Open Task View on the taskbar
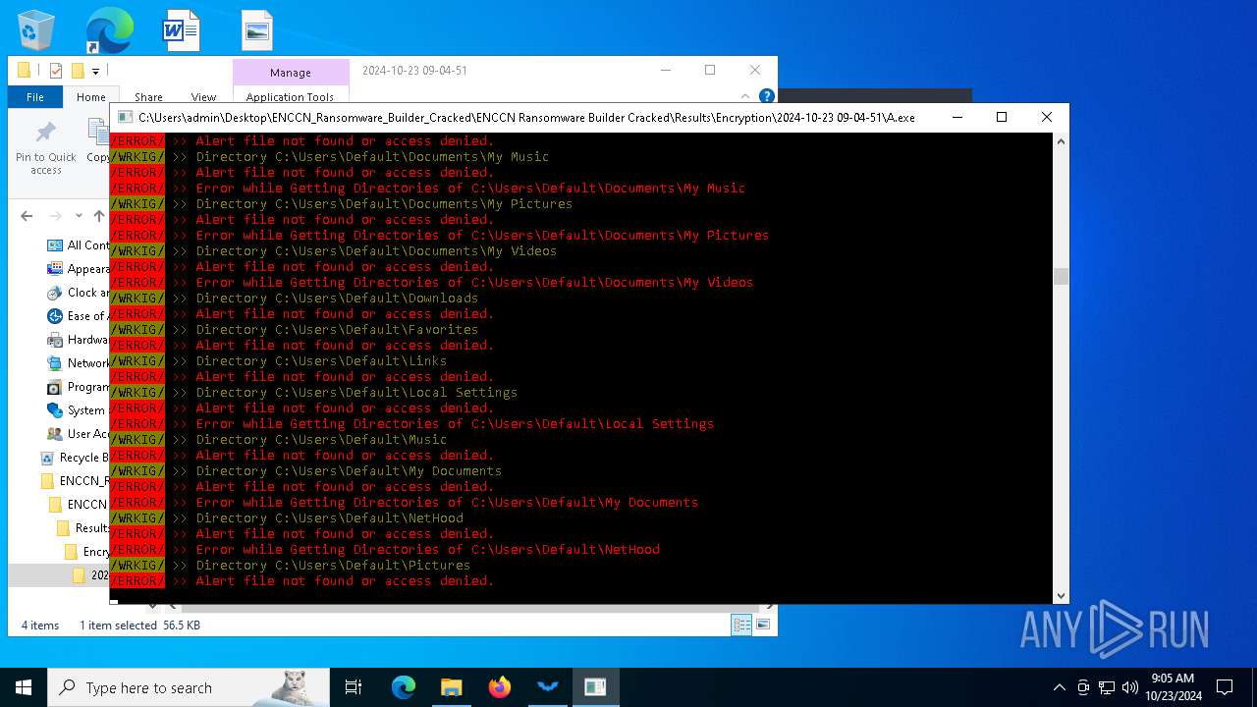 pos(354,687)
